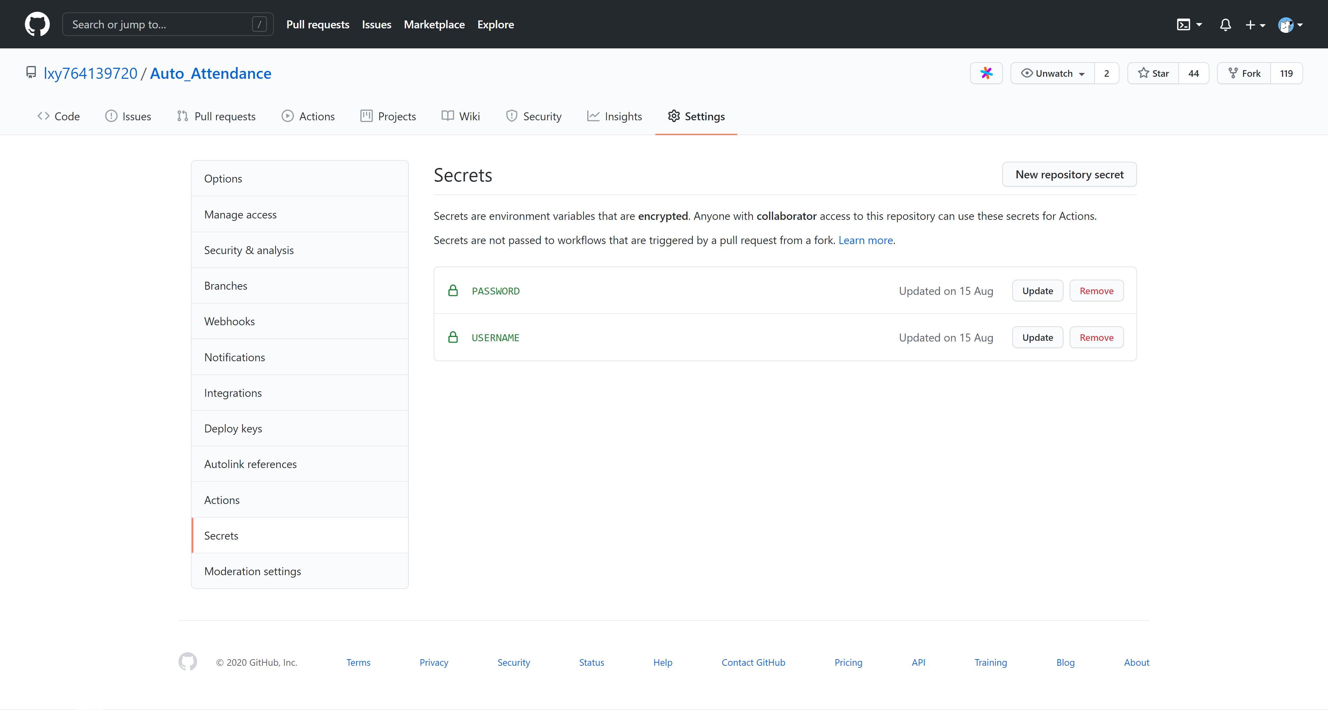This screenshot has width=1328, height=710.
Task: Open the GitHub home logo
Action: click(x=37, y=24)
